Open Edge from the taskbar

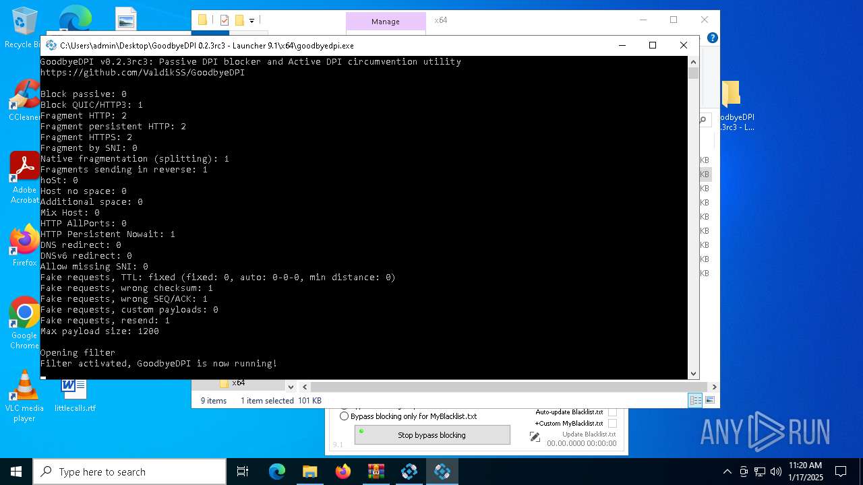click(277, 472)
